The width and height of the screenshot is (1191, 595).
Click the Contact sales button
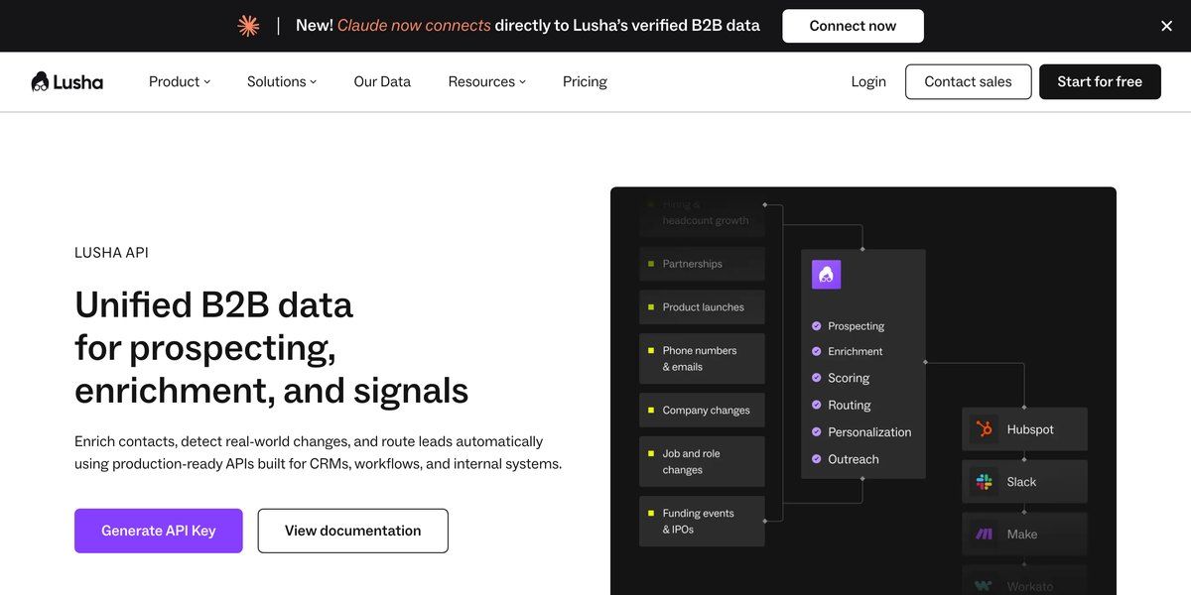point(968,81)
